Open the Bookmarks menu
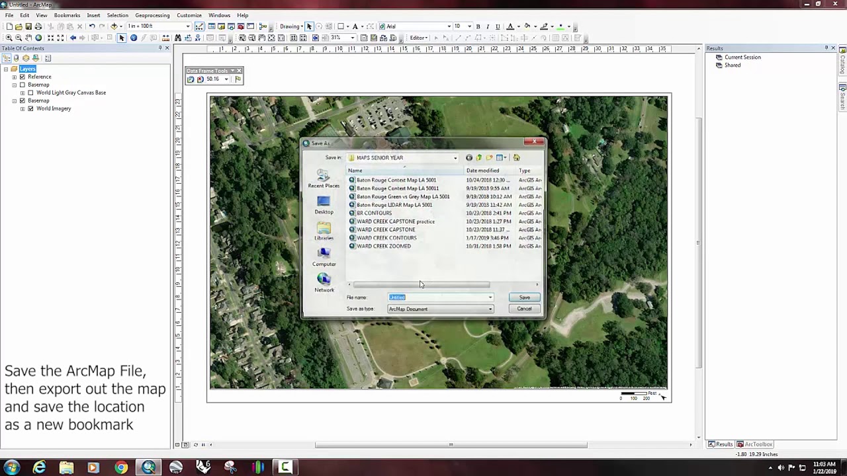This screenshot has width=847, height=476. pos(67,15)
